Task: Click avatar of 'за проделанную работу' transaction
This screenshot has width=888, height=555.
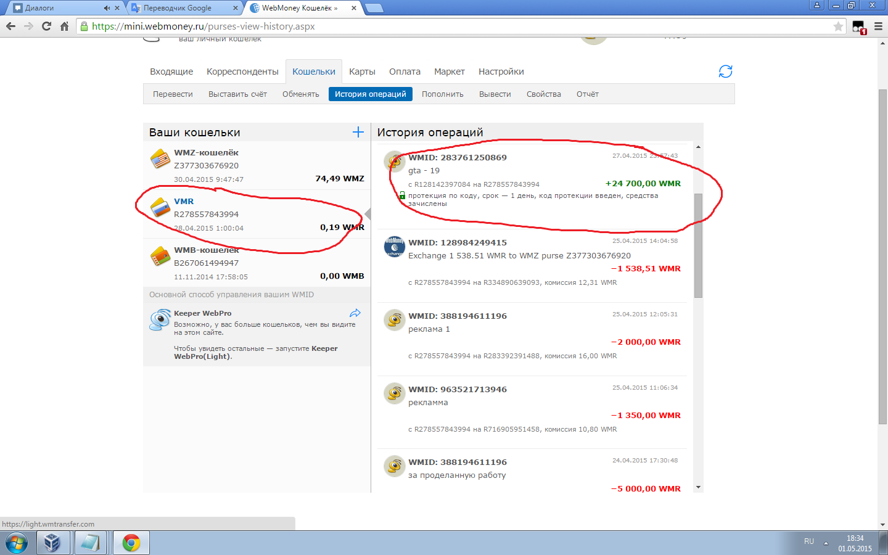Action: point(394,466)
